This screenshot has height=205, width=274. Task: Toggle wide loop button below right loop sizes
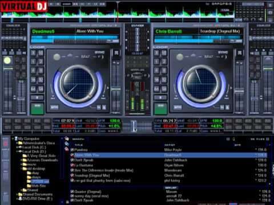tap(160, 97)
